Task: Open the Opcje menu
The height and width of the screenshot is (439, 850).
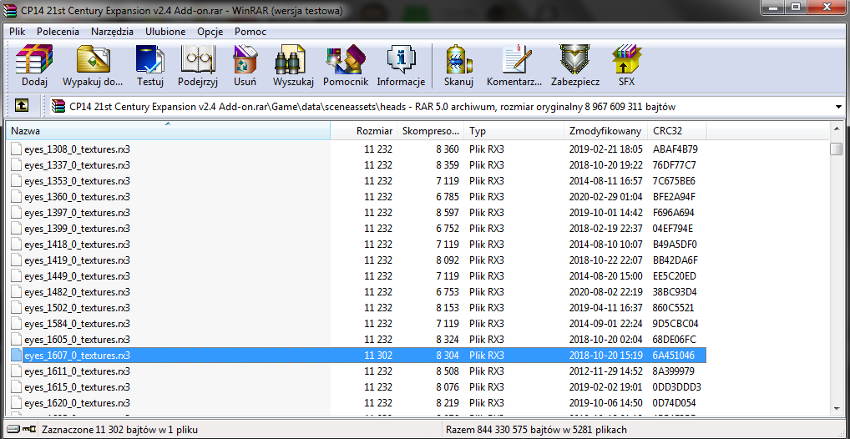Action: coord(210,32)
